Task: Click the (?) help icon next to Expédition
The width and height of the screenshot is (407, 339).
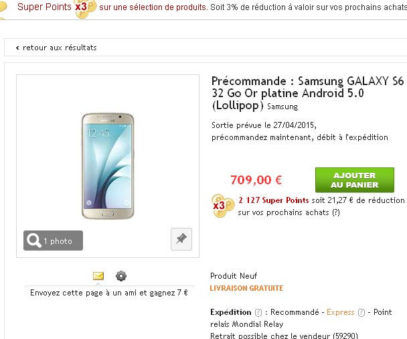Action: [x=258, y=312]
